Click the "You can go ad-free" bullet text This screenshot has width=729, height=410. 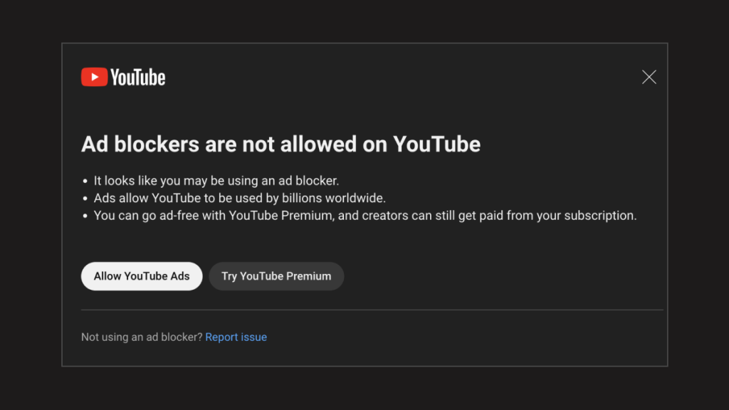point(365,216)
